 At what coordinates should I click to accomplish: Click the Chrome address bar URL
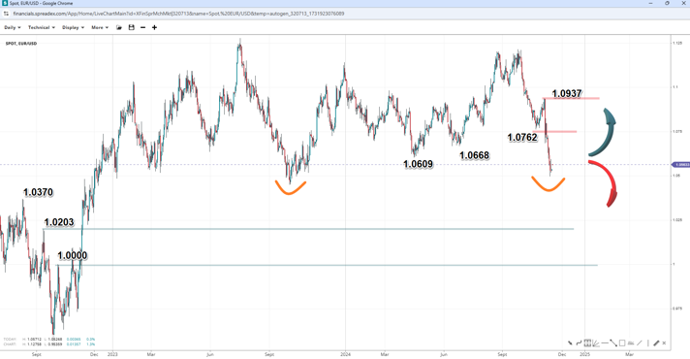[x=178, y=14]
